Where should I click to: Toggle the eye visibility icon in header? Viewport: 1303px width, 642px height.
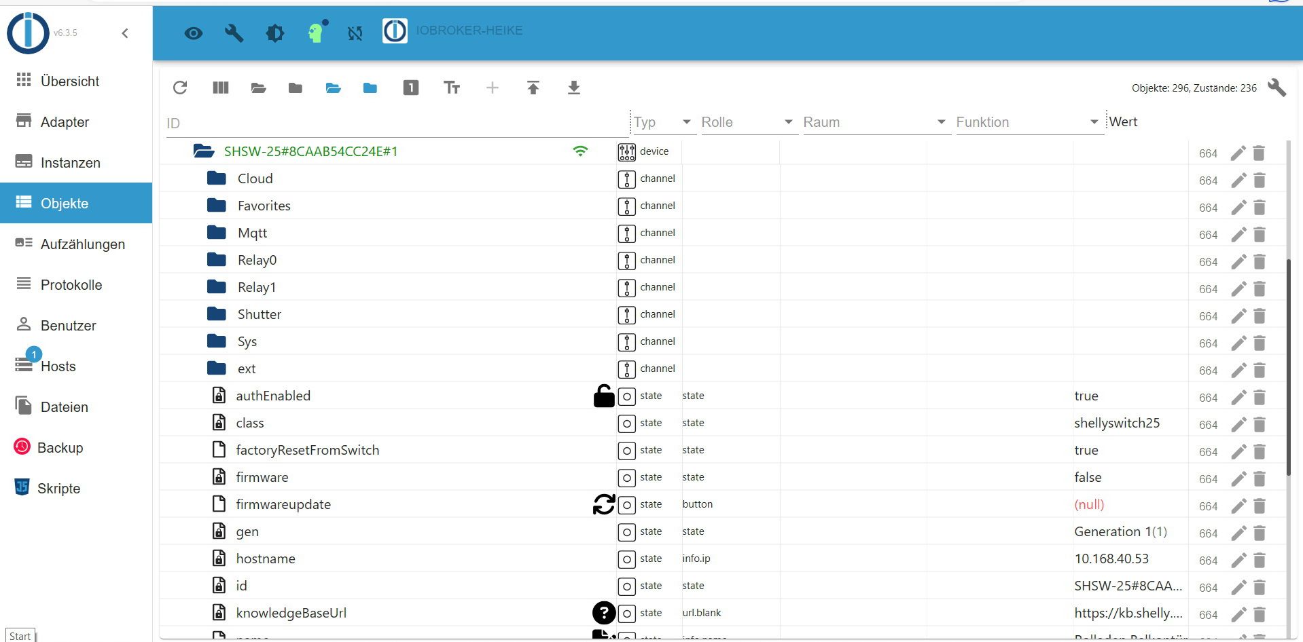[194, 33]
